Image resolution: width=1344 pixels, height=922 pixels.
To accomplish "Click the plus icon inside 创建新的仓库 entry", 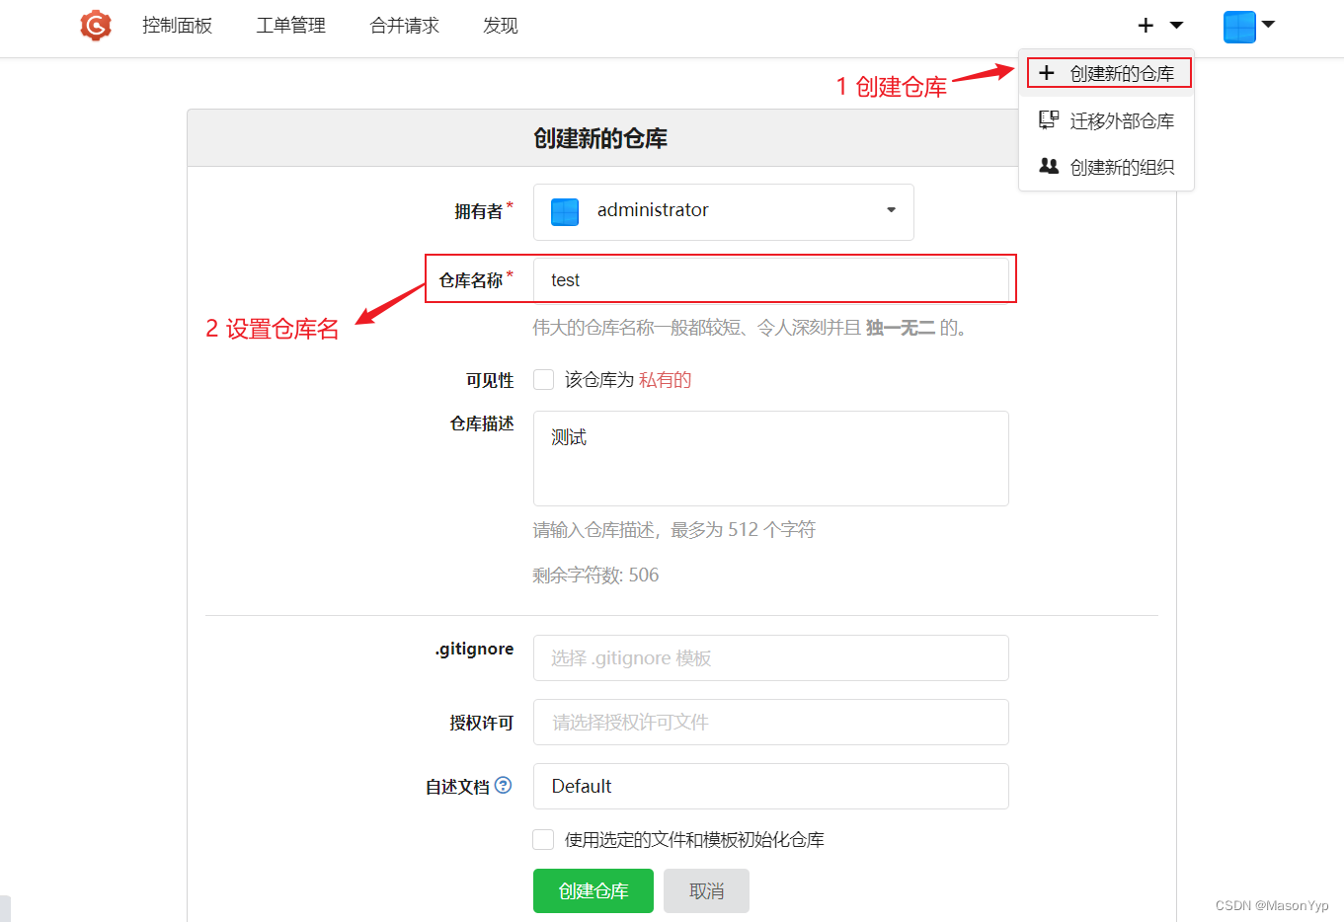I will click(x=1047, y=71).
